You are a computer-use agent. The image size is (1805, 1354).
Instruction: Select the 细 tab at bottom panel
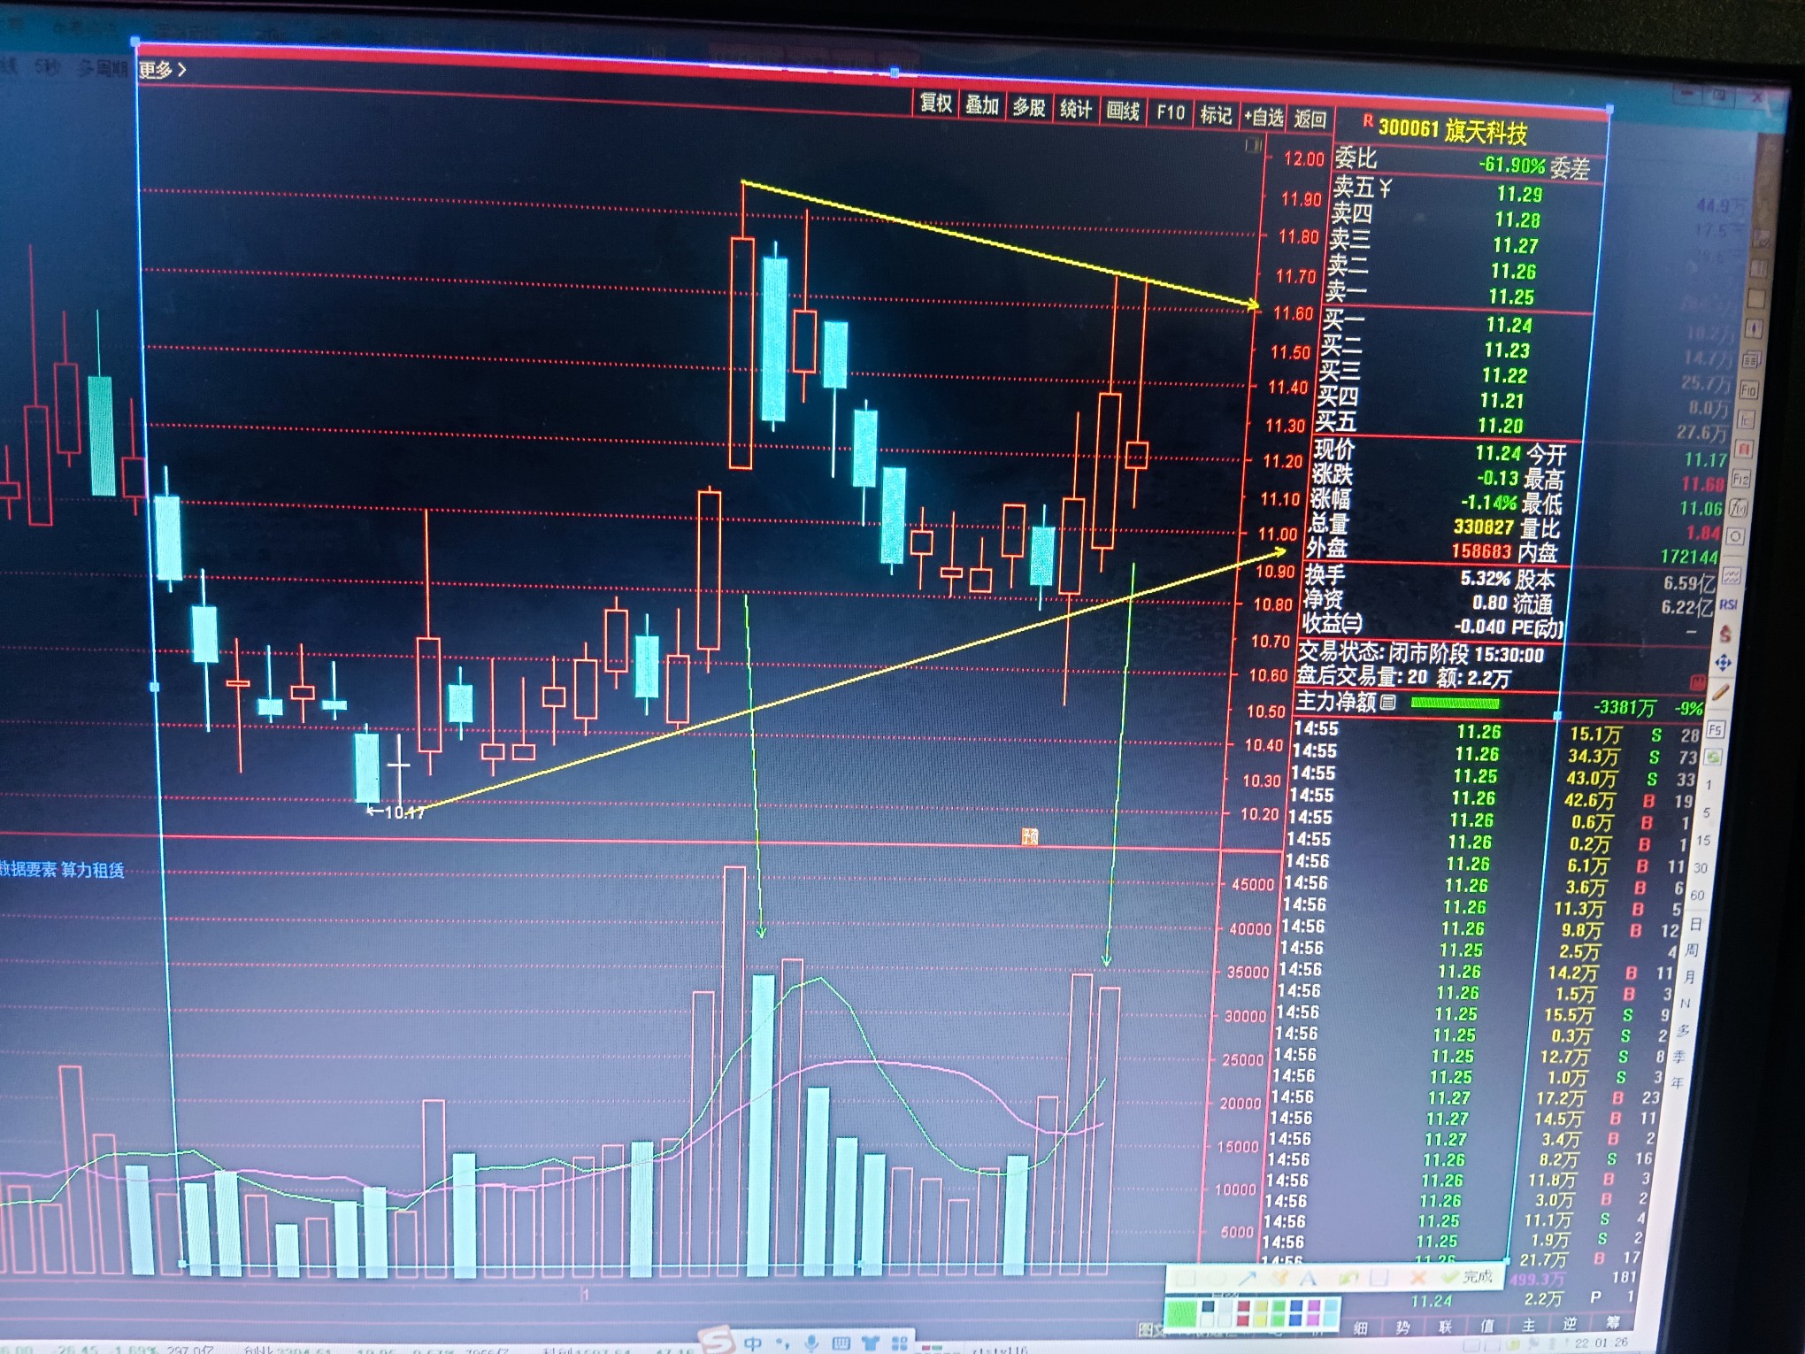tap(1361, 1327)
